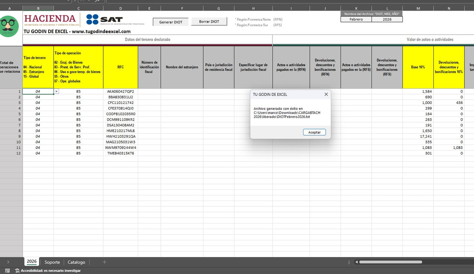474x274 pixels.
Task: Select RFC cell AKA060427QP2
Action: [x=120, y=91]
